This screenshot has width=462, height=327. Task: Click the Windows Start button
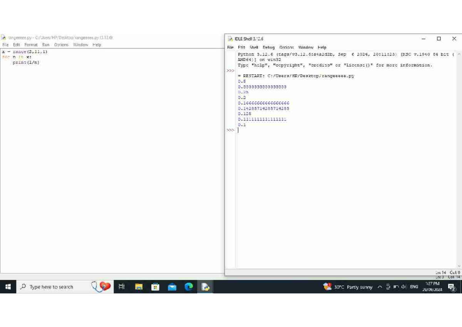pyautogui.click(x=8, y=287)
